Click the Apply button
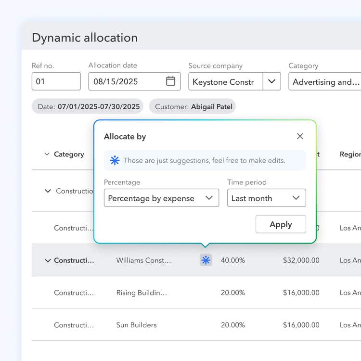 pyautogui.click(x=281, y=224)
